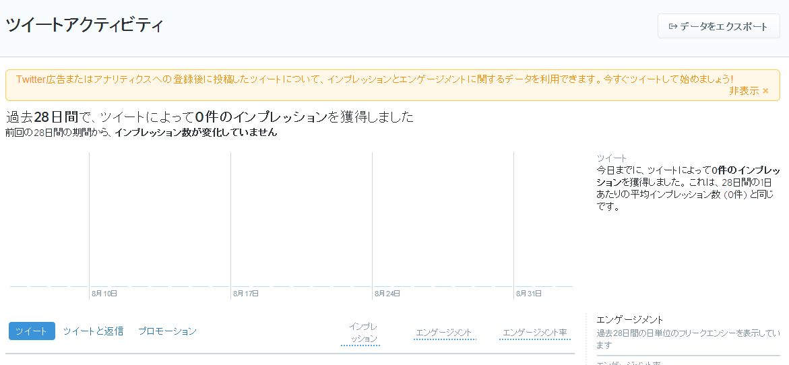Click the インプレッション column header
Image resolution: width=789 pixels, height=365 pixels.
tap(360, 333)
